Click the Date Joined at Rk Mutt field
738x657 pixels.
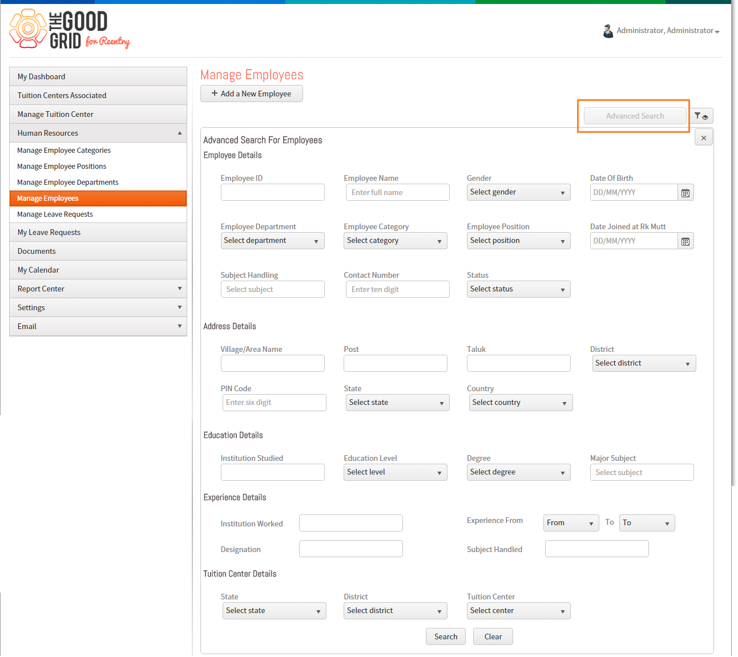[634, 241]
